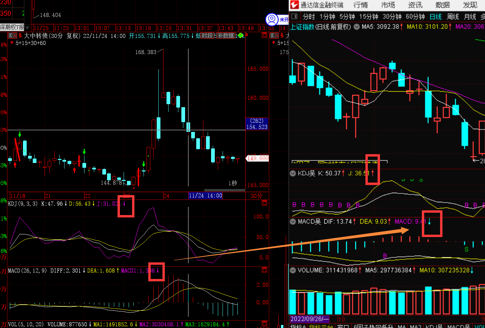
Task: Select the 窗口 bottom tab
Action: pyautogui.click(x=343, y=326)
